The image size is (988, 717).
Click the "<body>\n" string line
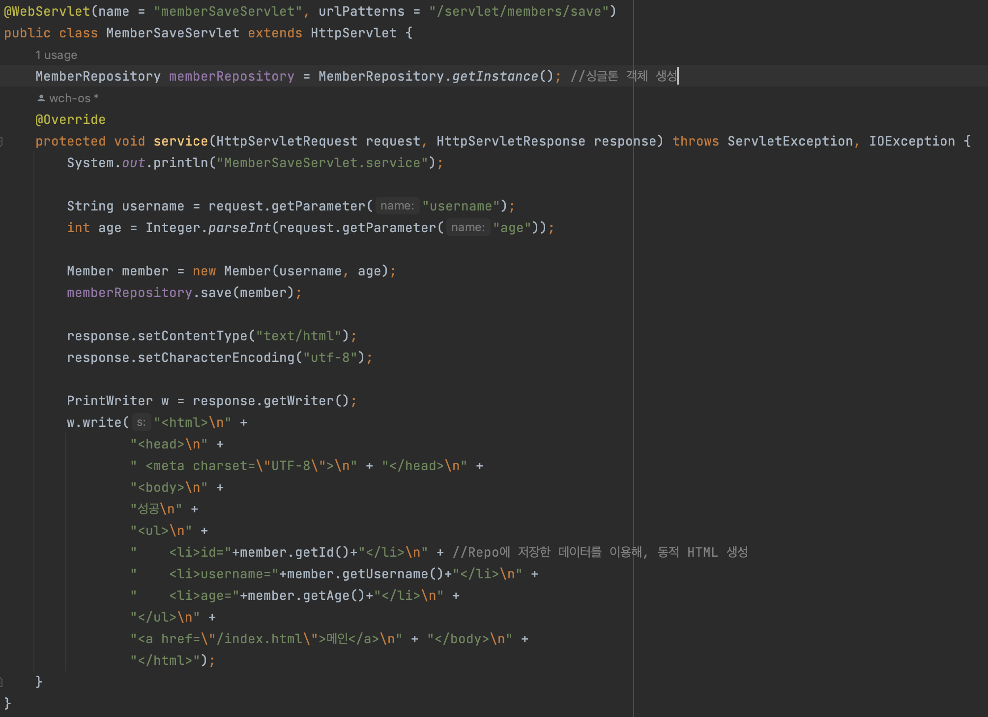pyautogui.click(x=169, y=487)
